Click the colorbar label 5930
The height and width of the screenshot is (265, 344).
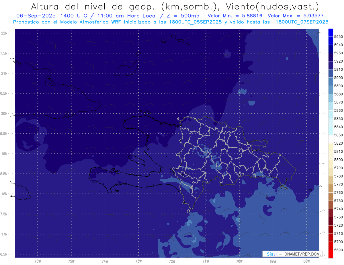pyautogui.click(x=338, y=53)
